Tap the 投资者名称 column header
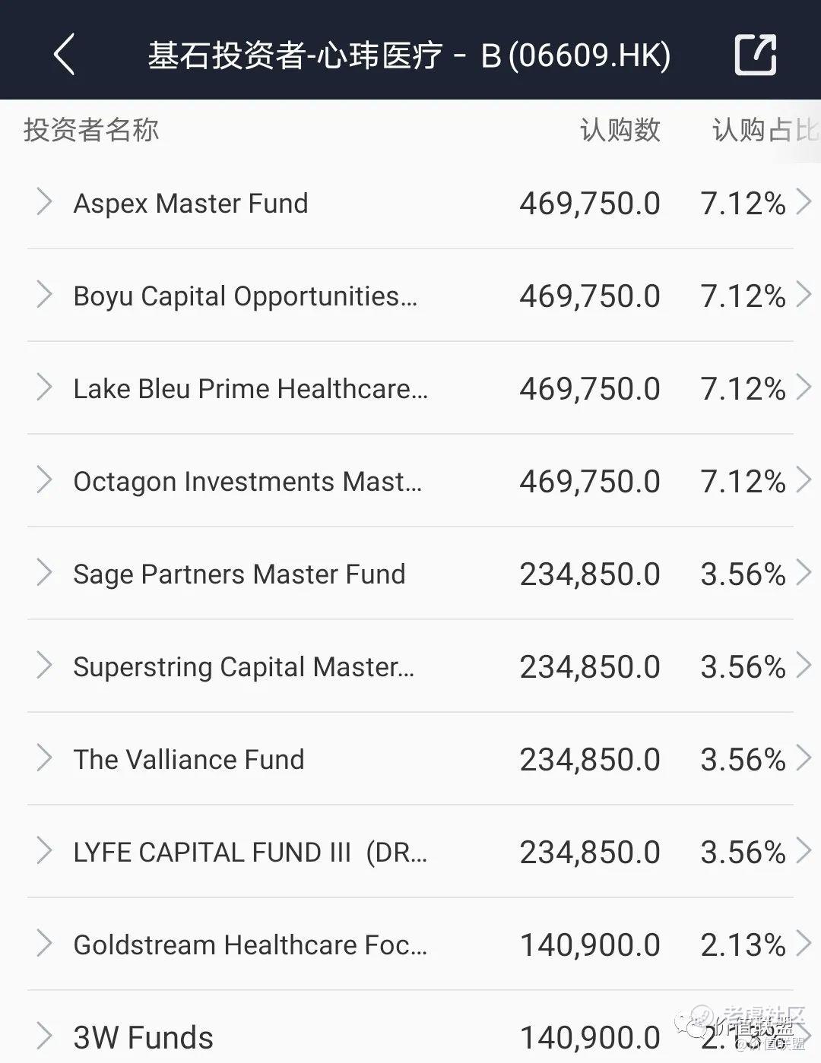The height and width of the screenshot is (1063, 821). point(91,130)
